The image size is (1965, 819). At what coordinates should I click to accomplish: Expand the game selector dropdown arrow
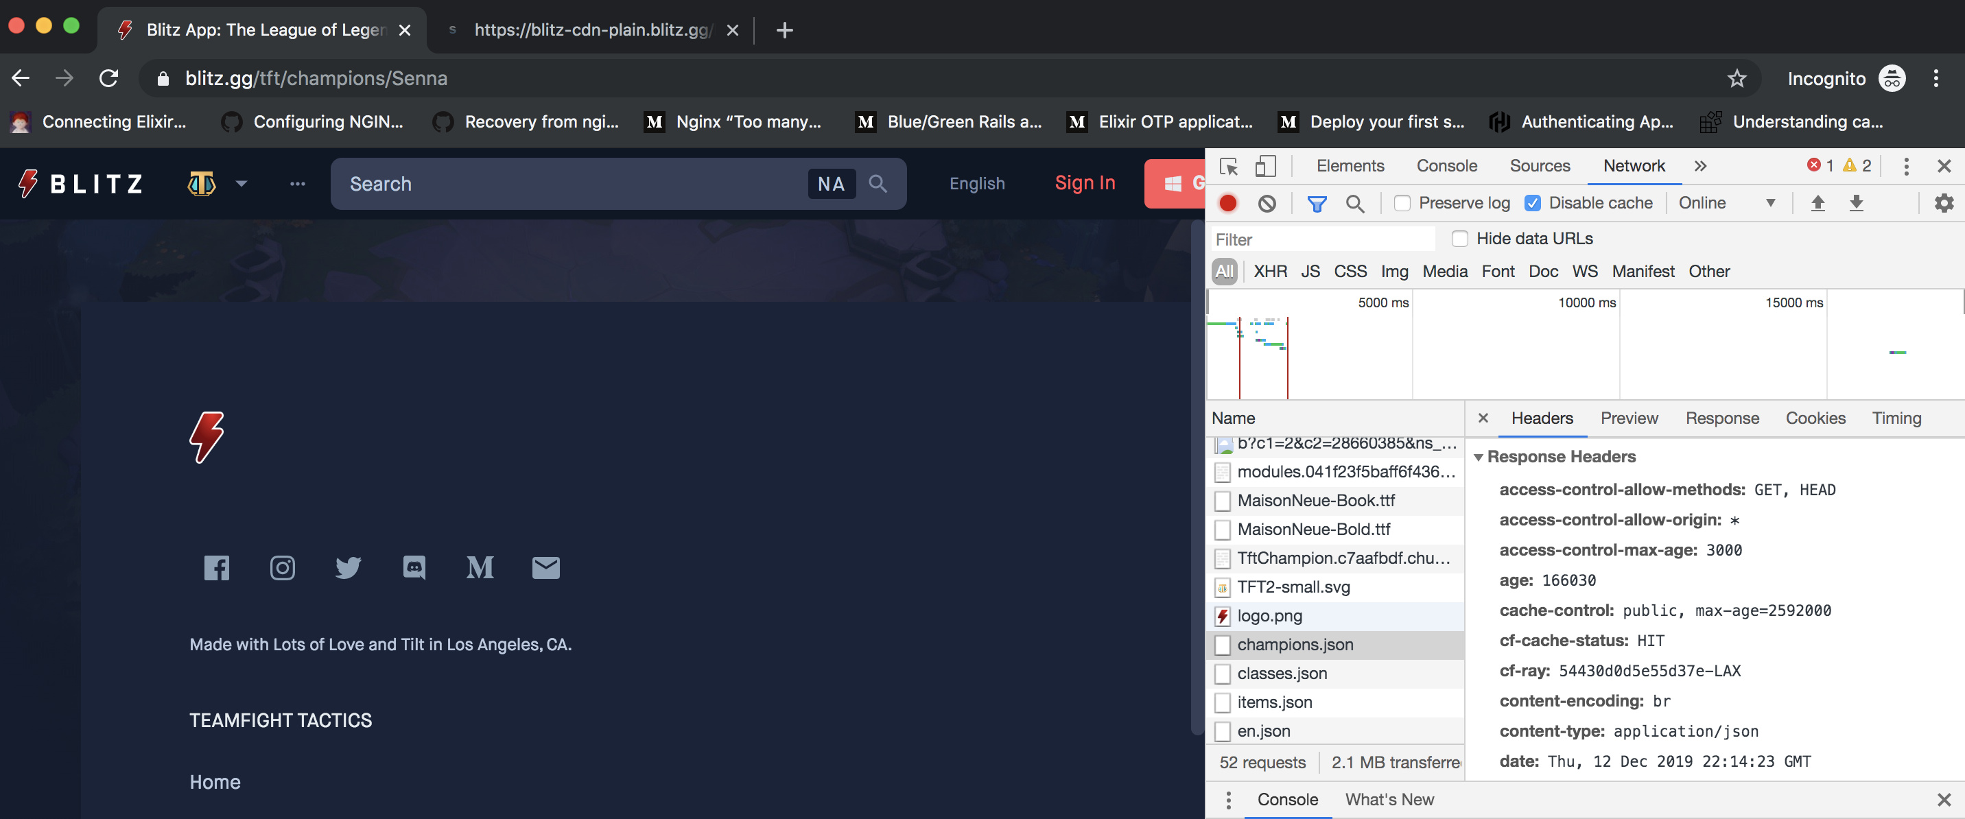(242, 184)
